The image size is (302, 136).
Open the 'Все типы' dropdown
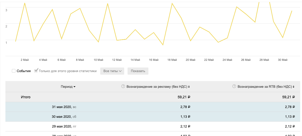[x=112, y=71]
